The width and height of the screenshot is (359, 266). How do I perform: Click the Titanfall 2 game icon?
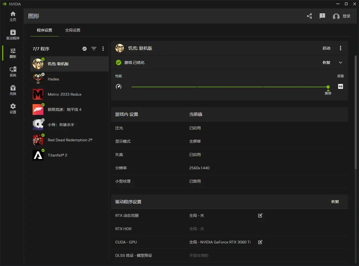[x=38, y=155]
